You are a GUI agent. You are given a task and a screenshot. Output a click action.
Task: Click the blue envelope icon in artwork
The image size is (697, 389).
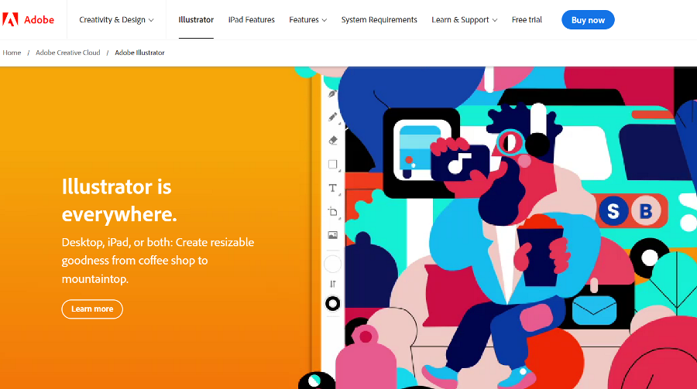click(x=594, y=310)
